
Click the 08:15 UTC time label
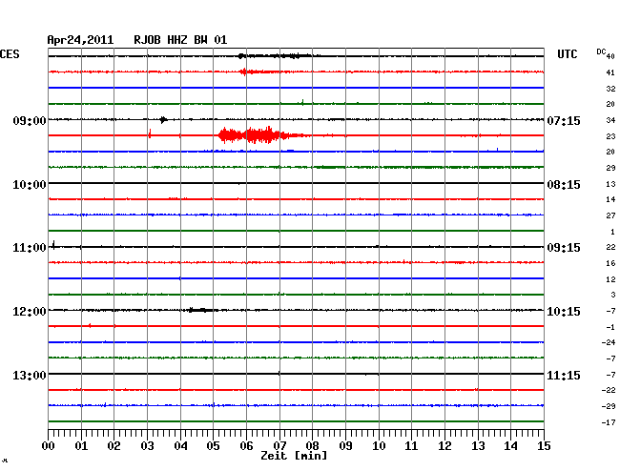tap(564, 185)
